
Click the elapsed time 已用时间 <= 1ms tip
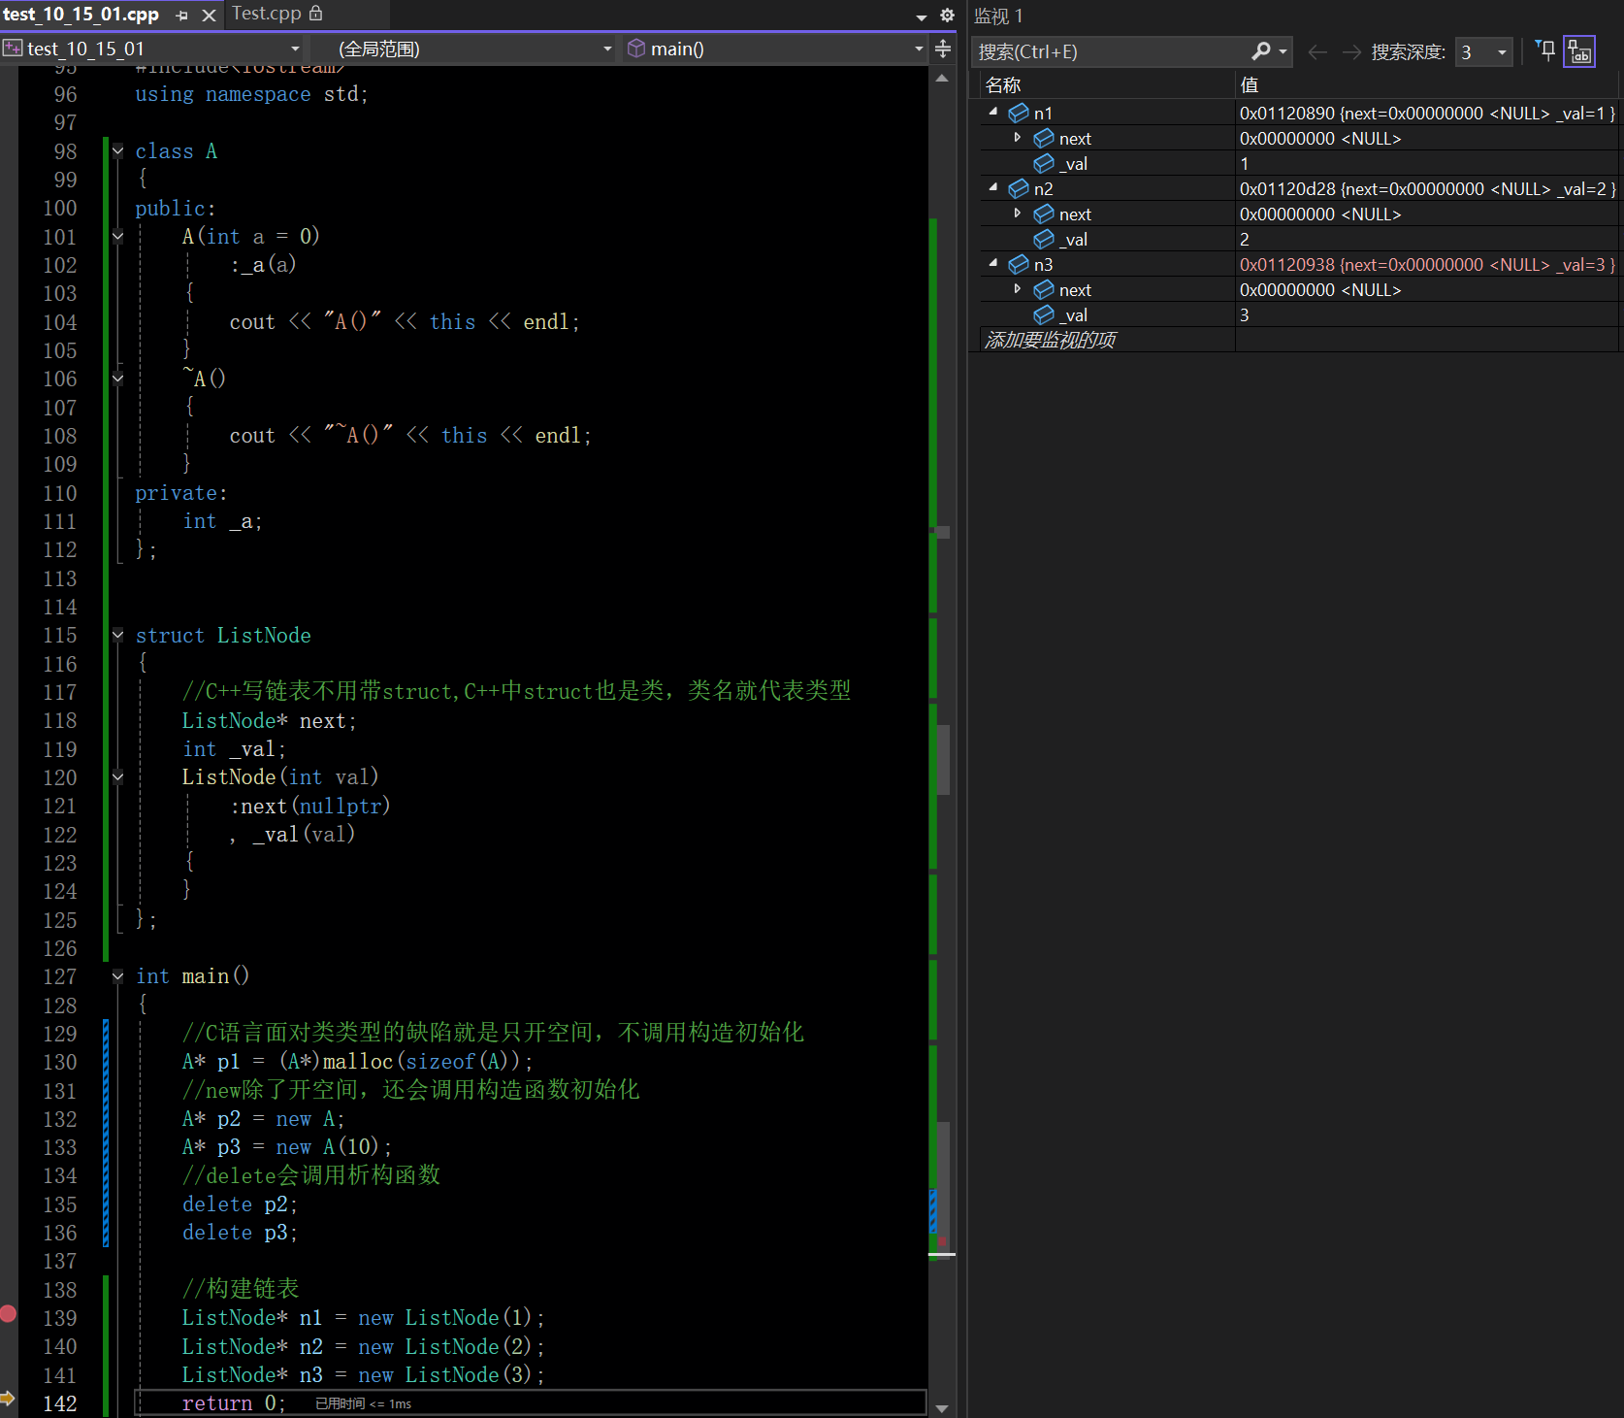pyautogui.click(x=363, y=1404)
